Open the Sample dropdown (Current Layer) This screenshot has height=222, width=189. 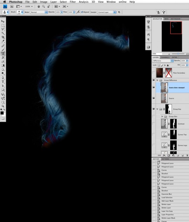tap(107, 12)
